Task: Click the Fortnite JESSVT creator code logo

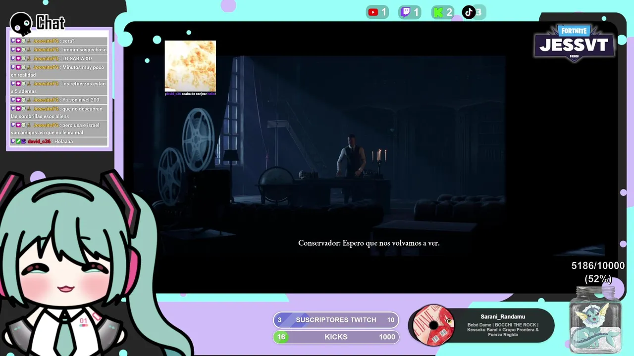Action: [575, 43]
